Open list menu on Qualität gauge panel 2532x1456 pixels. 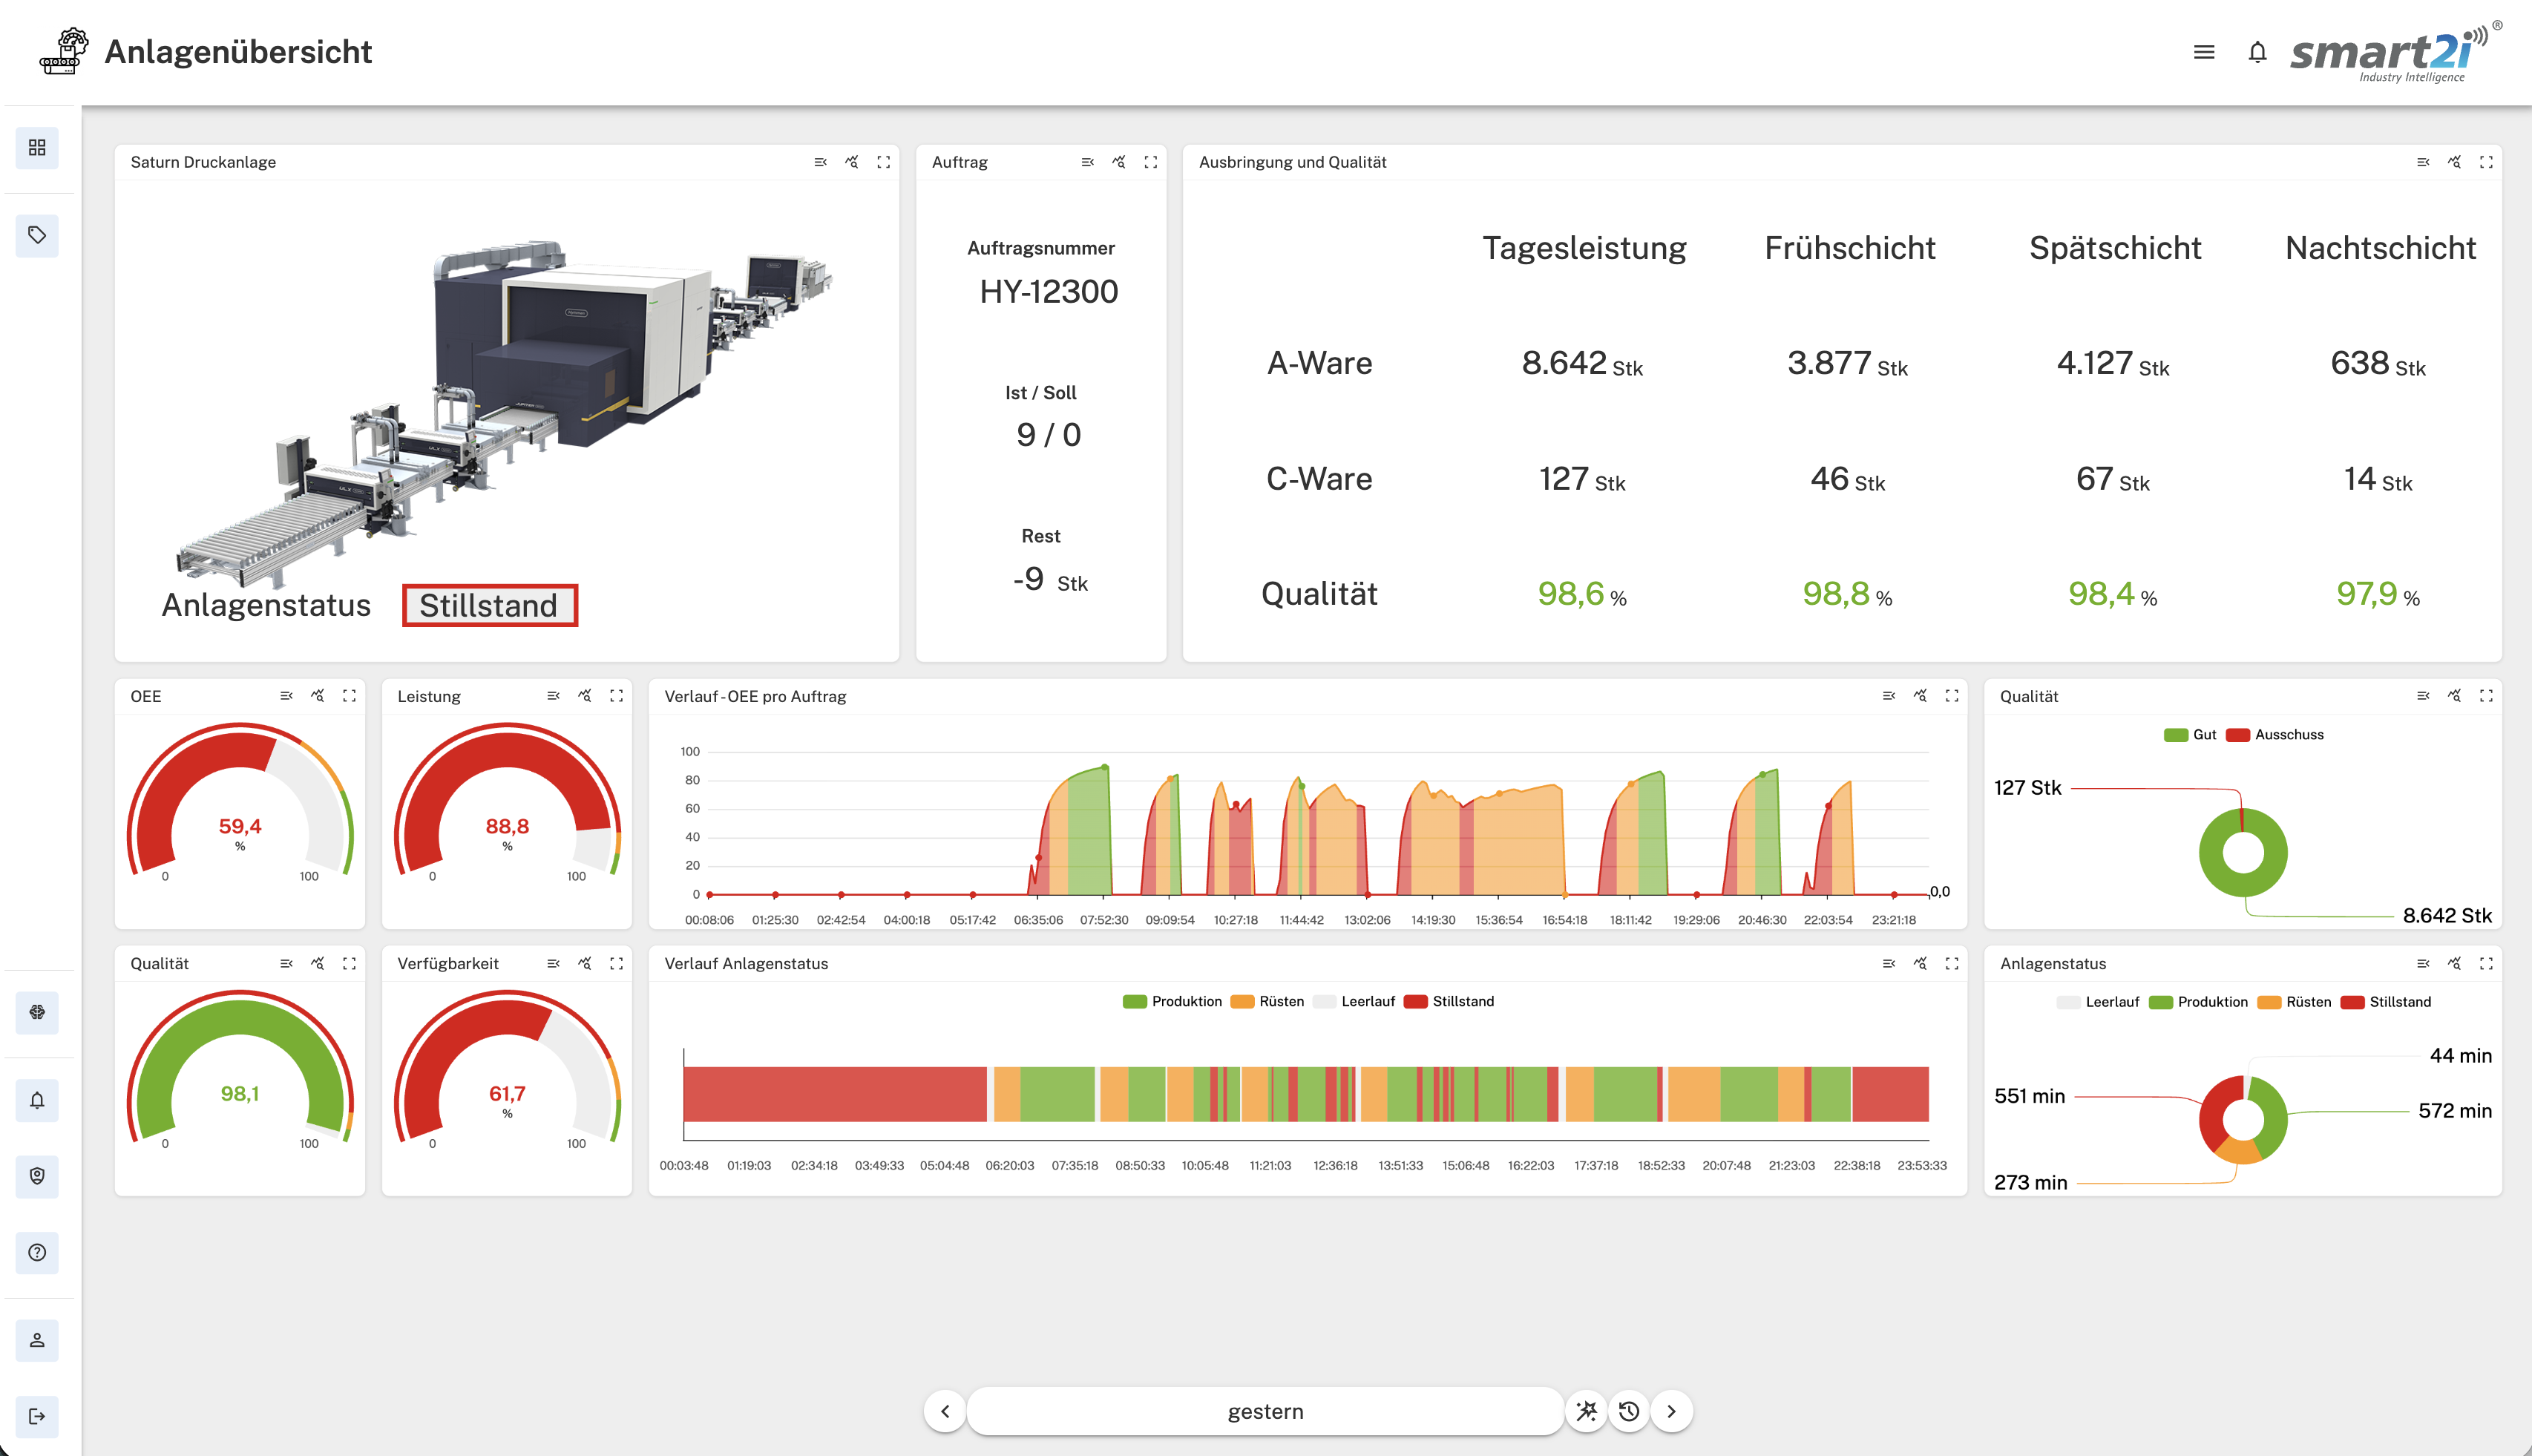click(x=286, y=963)
